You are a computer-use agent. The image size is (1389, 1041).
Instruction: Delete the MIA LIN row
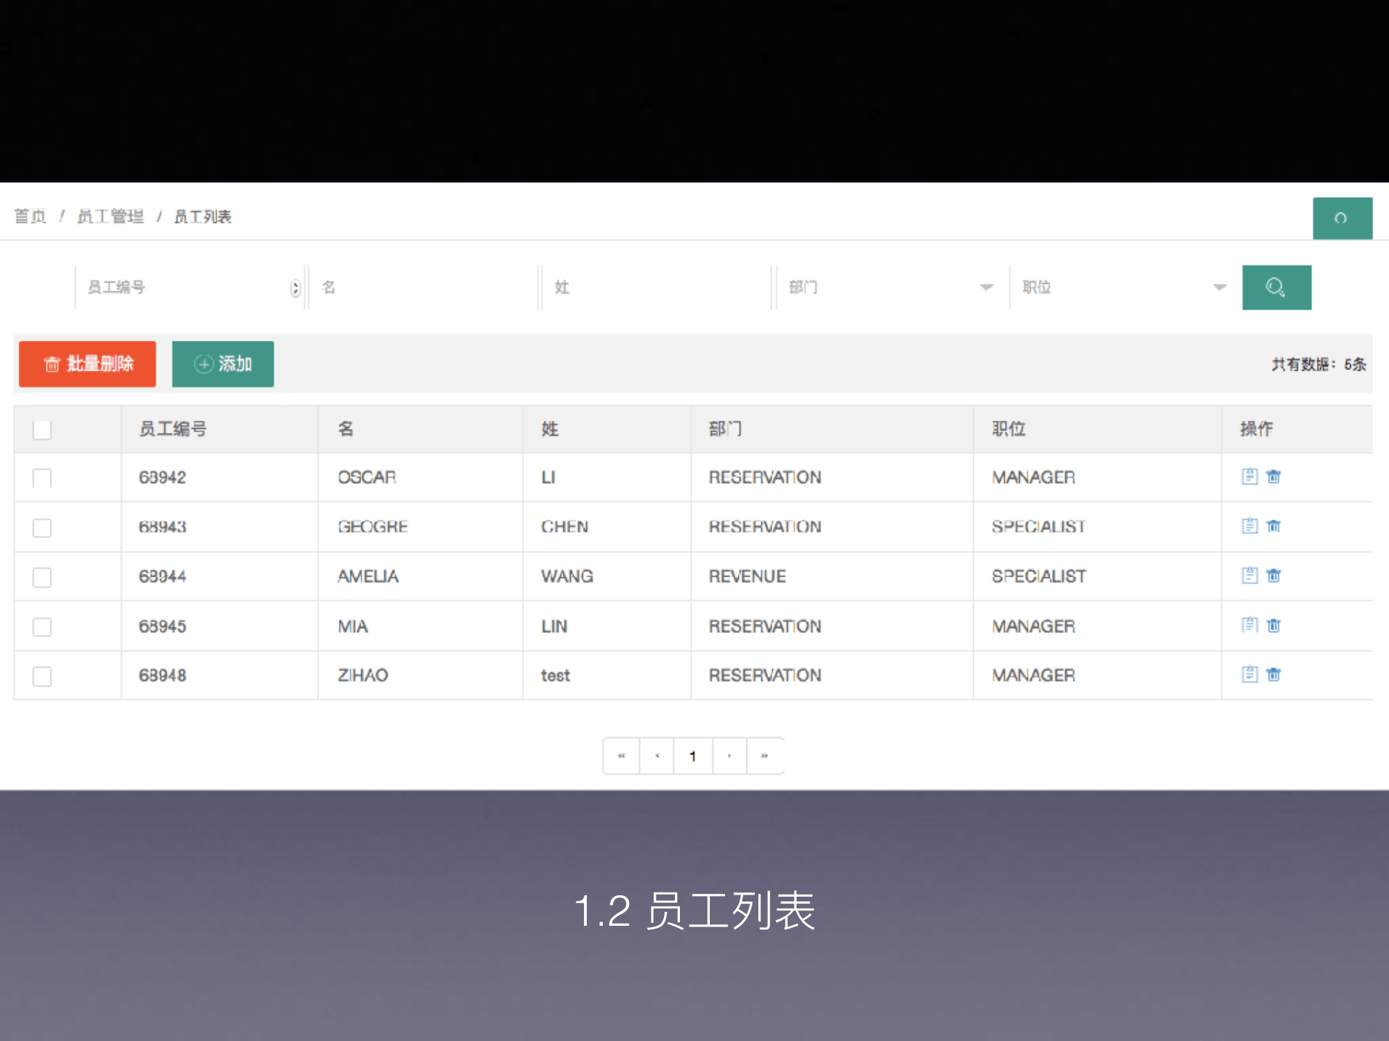1274,625
